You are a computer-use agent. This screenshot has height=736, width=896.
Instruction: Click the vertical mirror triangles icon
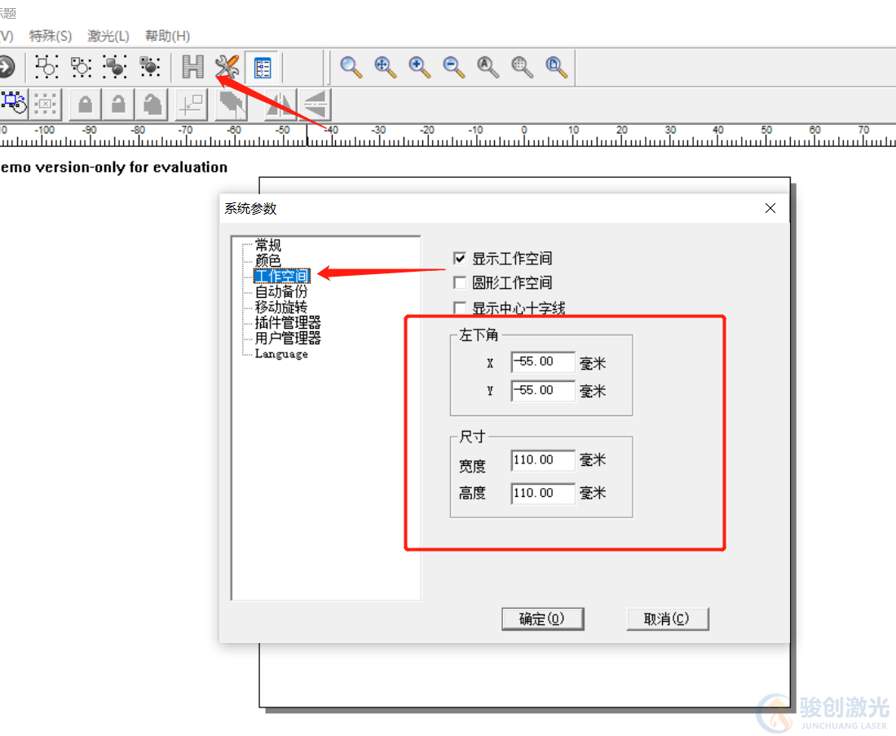click(x=314, y=104)
